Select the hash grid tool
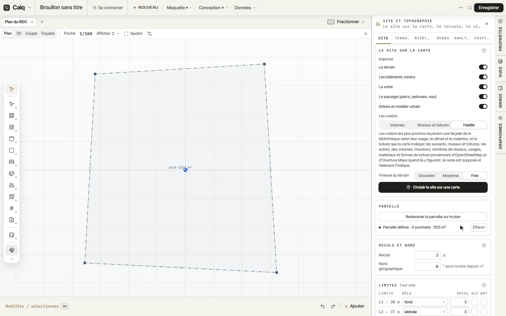This screenshot has height=316, width=506. [12, 209]
